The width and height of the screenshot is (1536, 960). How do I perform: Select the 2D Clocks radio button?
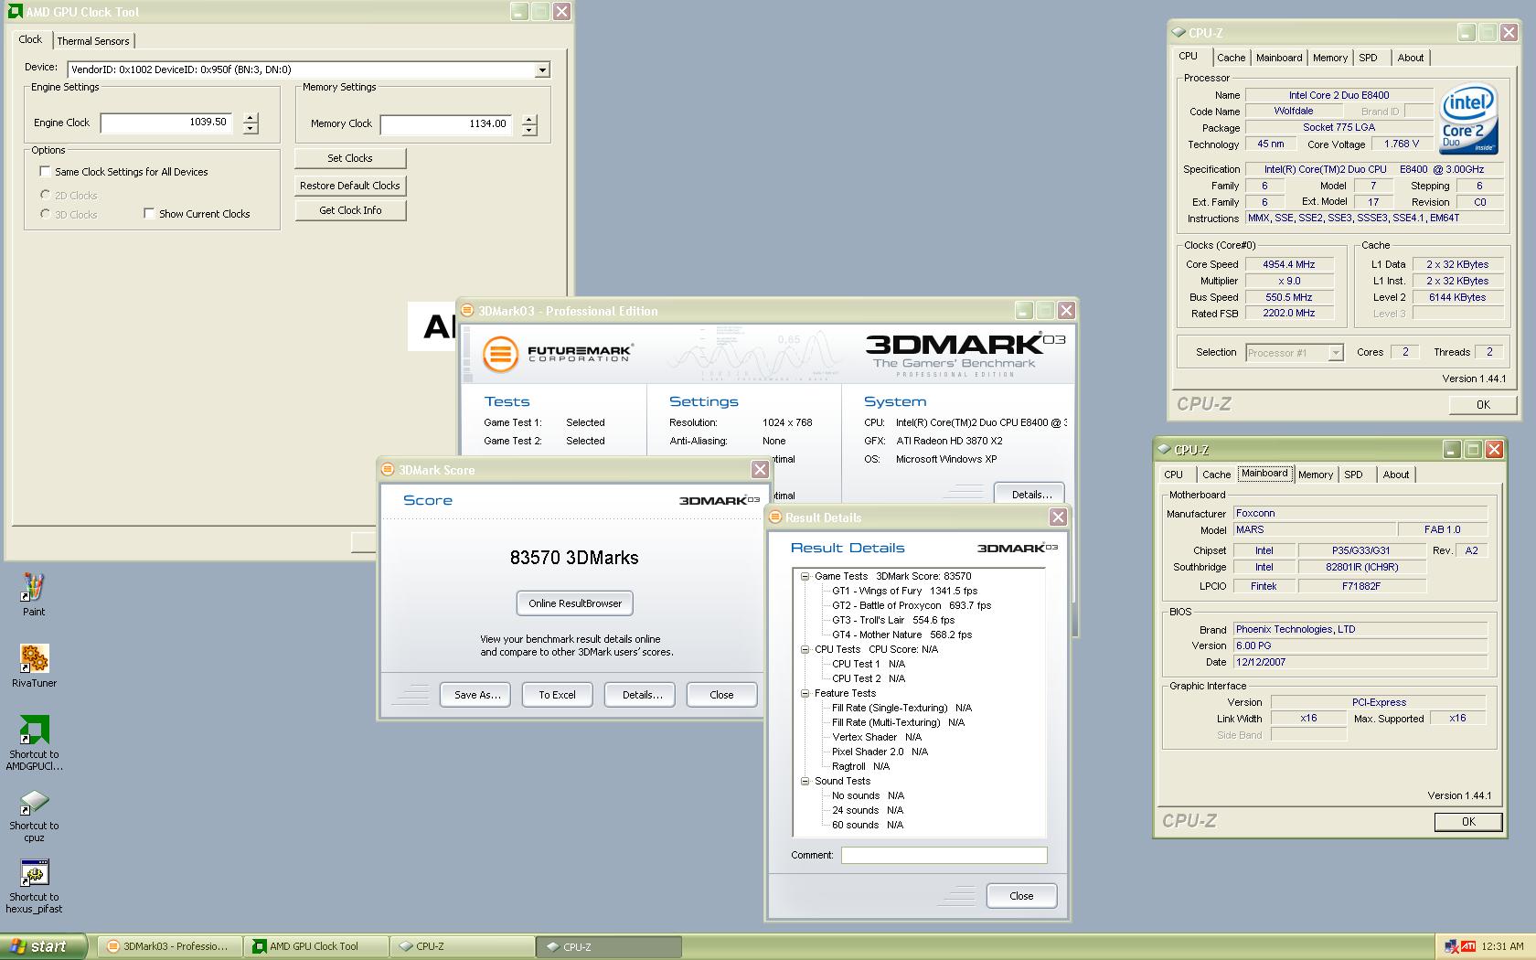pyautogui.click(x=46, y=195)
